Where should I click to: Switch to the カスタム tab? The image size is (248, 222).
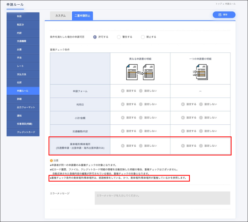click(60, 16)
